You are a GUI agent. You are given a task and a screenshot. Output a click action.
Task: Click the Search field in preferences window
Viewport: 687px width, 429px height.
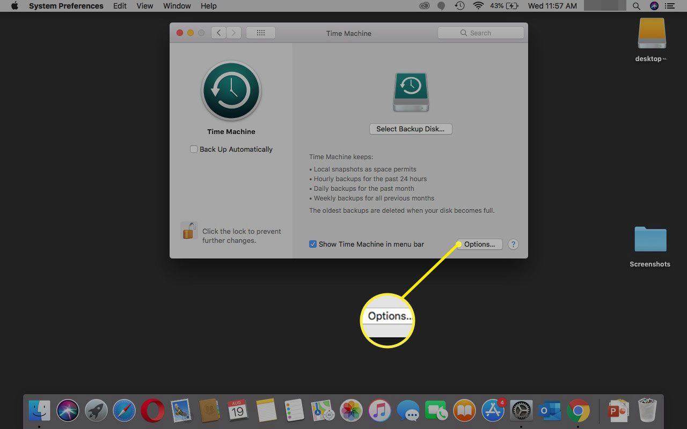click(x=481, y=33)
